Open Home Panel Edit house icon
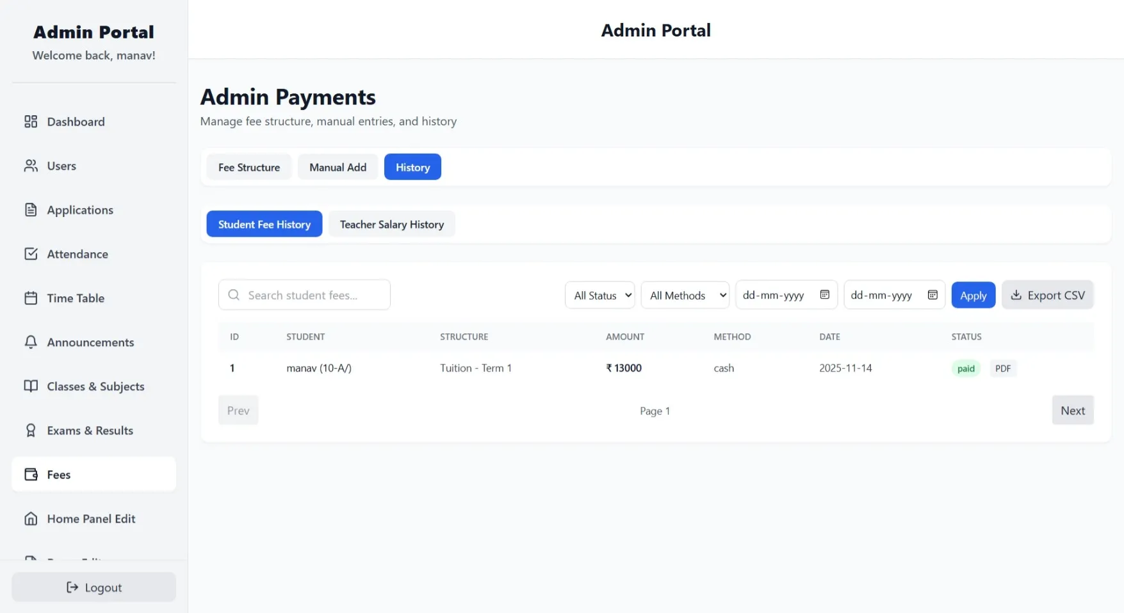Viewport: 1124px width, 613px height. tap(31, 518)
